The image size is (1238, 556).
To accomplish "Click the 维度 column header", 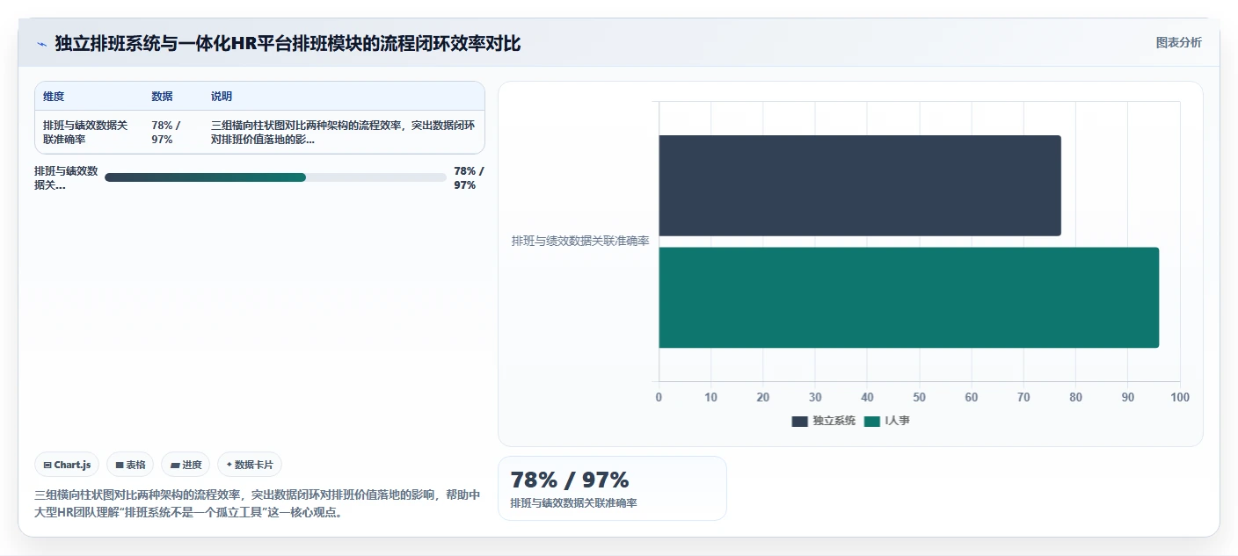I will [x=54, y=97].
